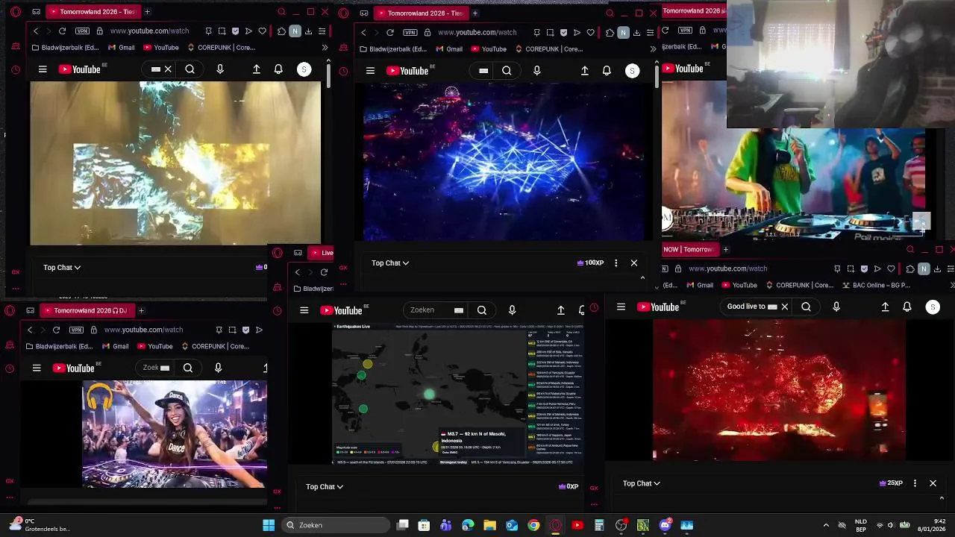Toggle bookmark heart in blue laser window
The image size is (955, 537).
(x=590, y=33)
